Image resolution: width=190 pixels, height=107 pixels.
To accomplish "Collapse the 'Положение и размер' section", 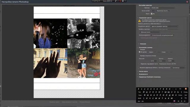I will [x=138, y=48].
